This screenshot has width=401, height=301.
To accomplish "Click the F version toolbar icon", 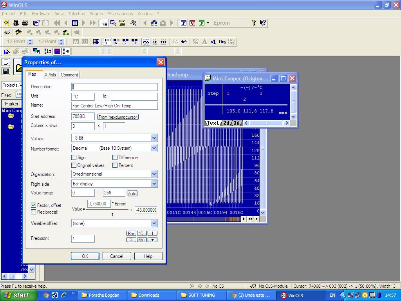I will pos(183,23).
